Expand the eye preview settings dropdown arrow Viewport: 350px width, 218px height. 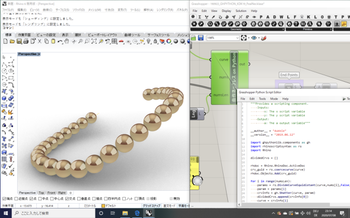pos(259,38)
